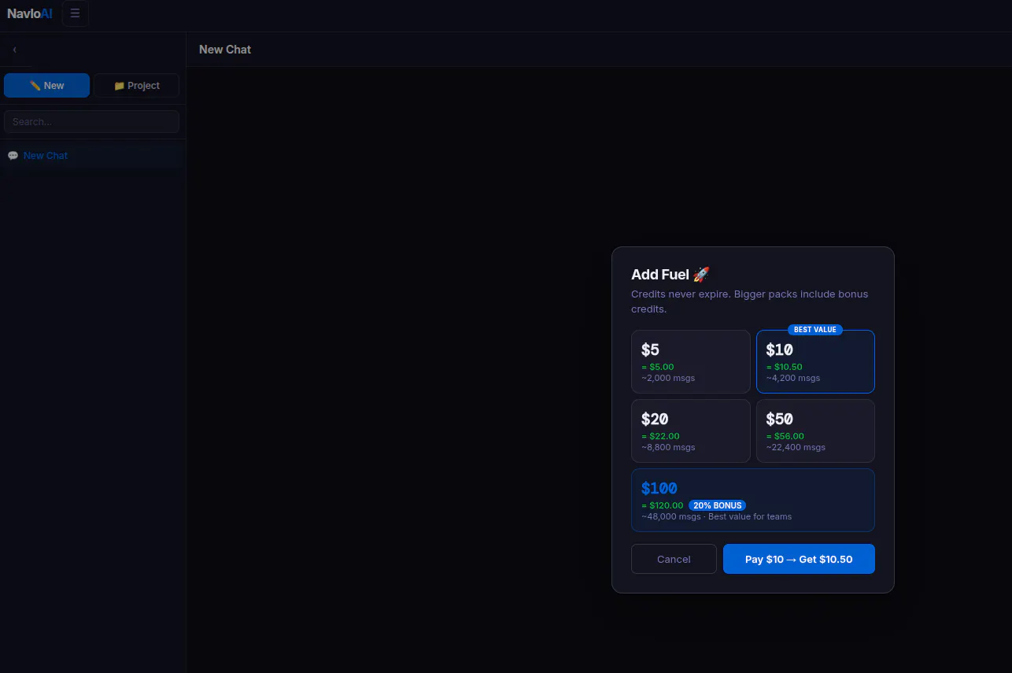Viewport: 1012px width, 673px height.
Task: Collapse the sidebar with the back chevron
Action: [x=14, y=50]
